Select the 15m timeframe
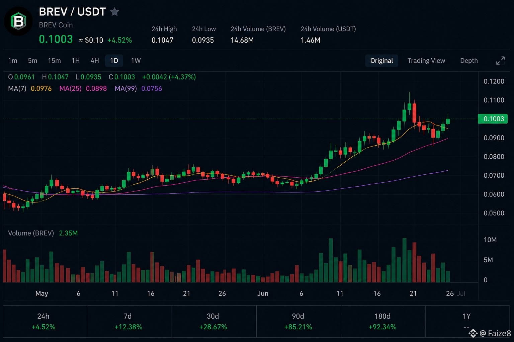This screenshot has height=342, width=514. point(54,60)
